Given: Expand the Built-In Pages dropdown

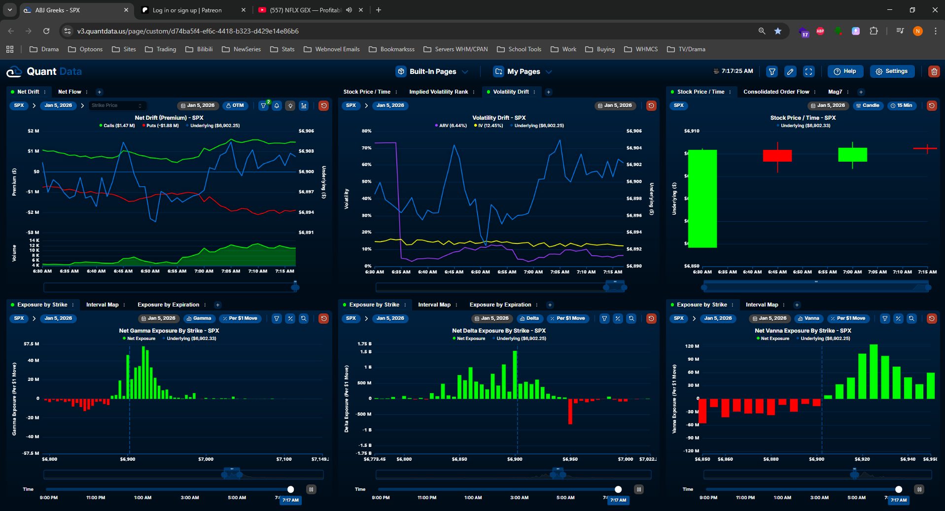Looking at the screenshot, I should point(432,71).
